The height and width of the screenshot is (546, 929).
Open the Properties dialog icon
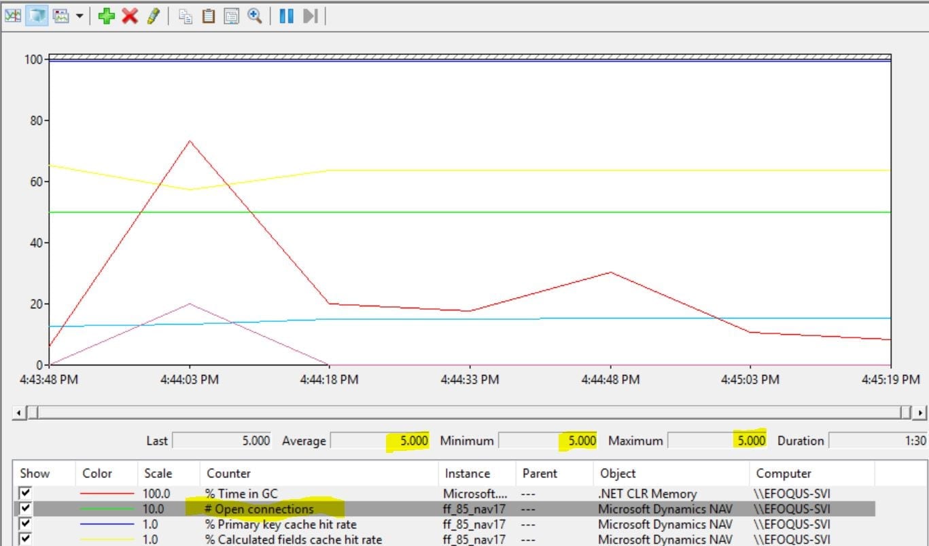[232, 16]
